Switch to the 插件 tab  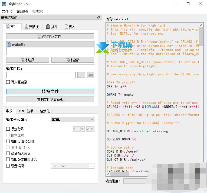click(52, 27)
